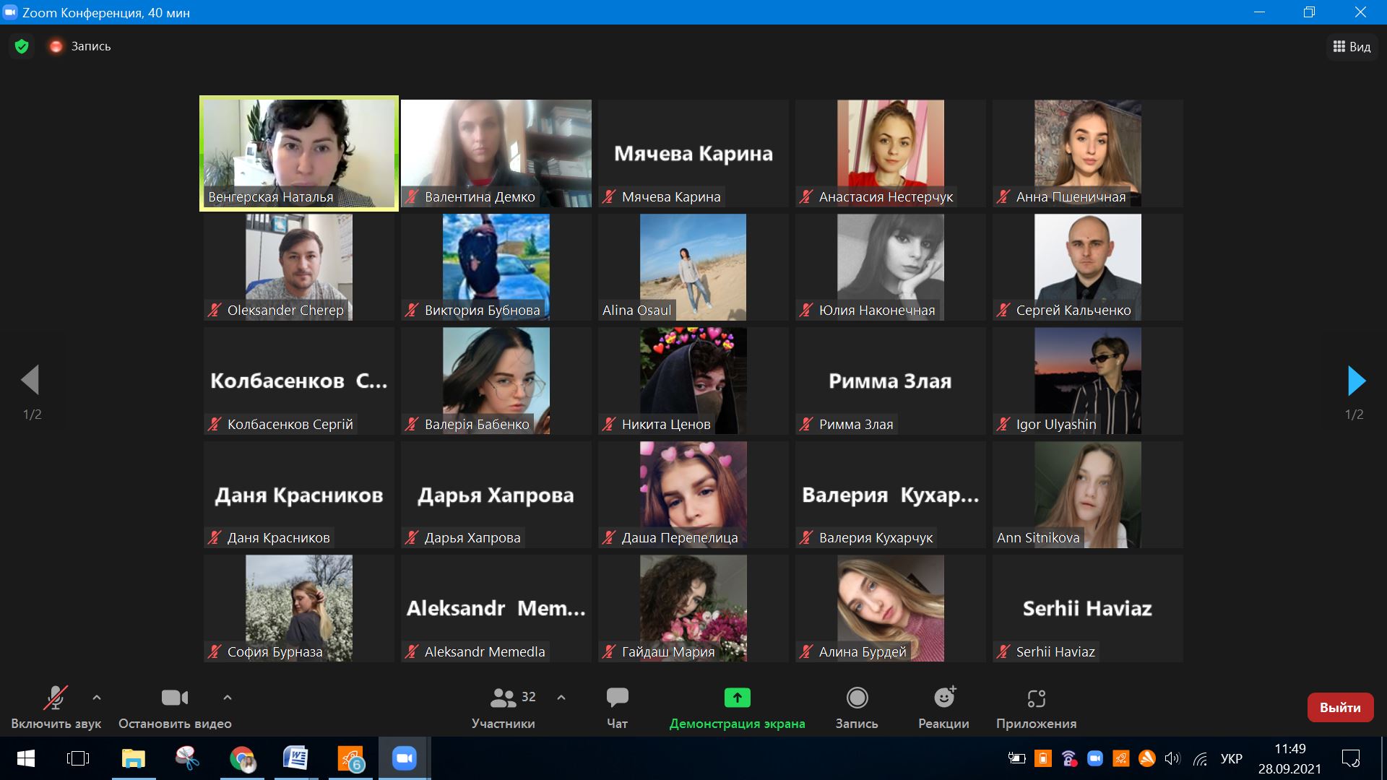Image resolution: width=1387 pixels, height=780 pixels.
Task: Expand video options arrow beside camera
Action: click(x=228, y=698)
